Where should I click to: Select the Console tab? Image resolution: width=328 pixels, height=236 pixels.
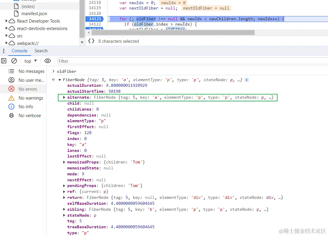click(x=20, y=51)
